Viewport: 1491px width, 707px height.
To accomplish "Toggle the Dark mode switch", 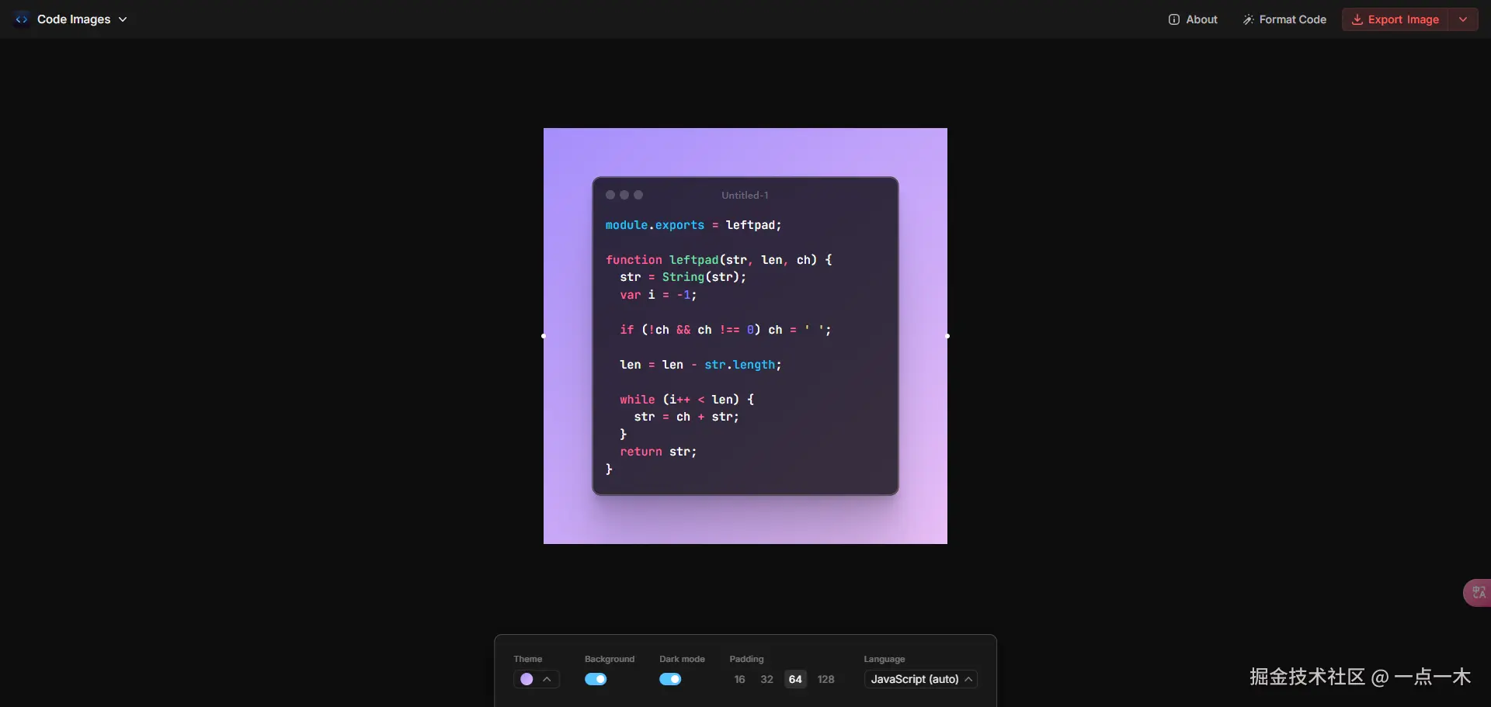I will [670, 679].
